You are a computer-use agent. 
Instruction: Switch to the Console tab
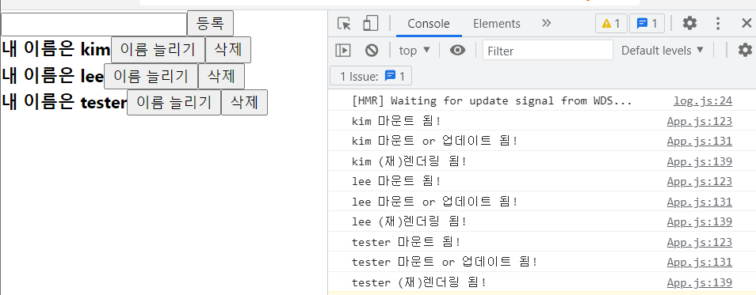click(x=429, y=24)
